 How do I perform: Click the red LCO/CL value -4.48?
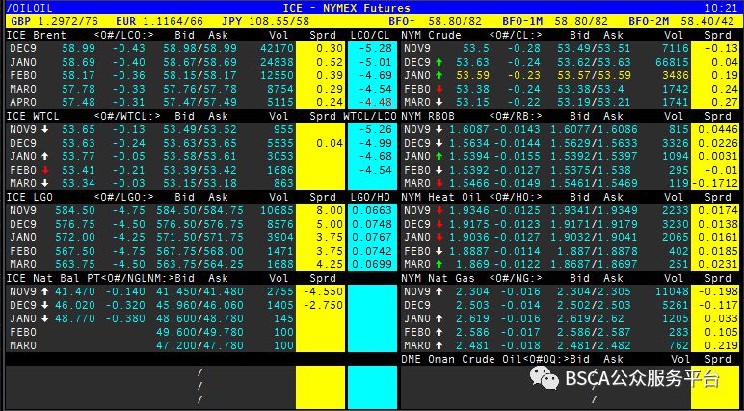point(375,102)
